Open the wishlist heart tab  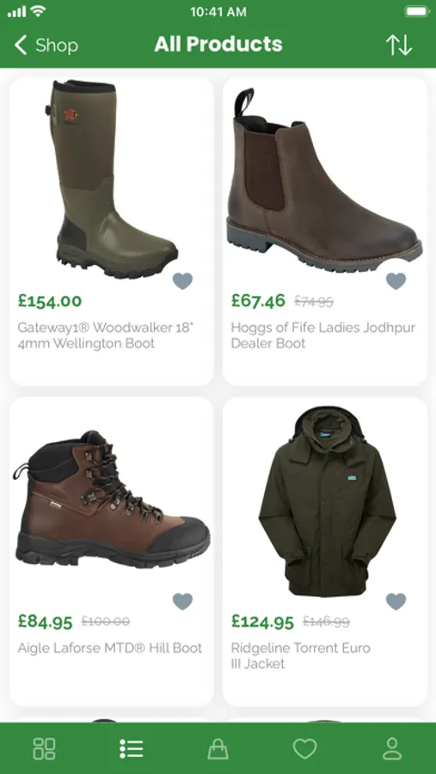[304, 749]
